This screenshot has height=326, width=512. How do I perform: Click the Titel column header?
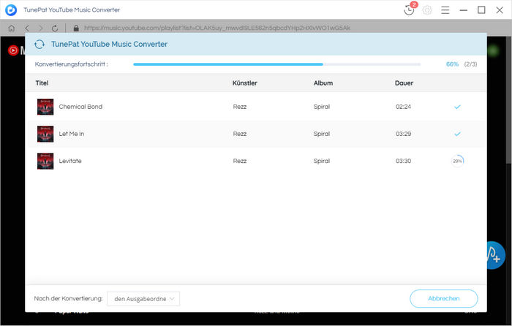pyautogui.click(x=42, y=83)
